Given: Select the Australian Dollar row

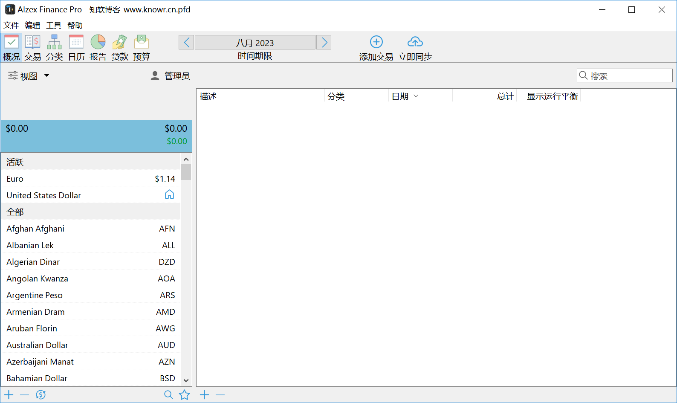Looking at the screenshot, I should [x=91, y=345].
